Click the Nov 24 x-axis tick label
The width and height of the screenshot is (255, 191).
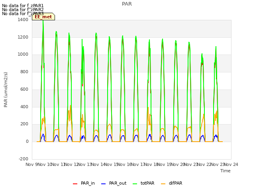[x=231, y=164]
